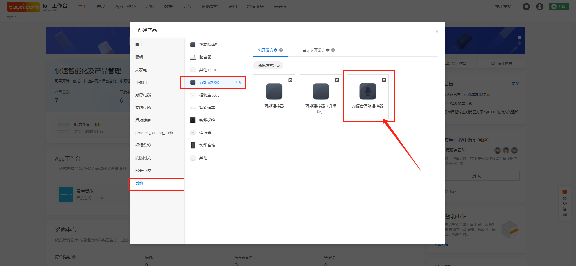
Task: Select the AI语音万能遥控器 product icon
Action: pos(367,91)
